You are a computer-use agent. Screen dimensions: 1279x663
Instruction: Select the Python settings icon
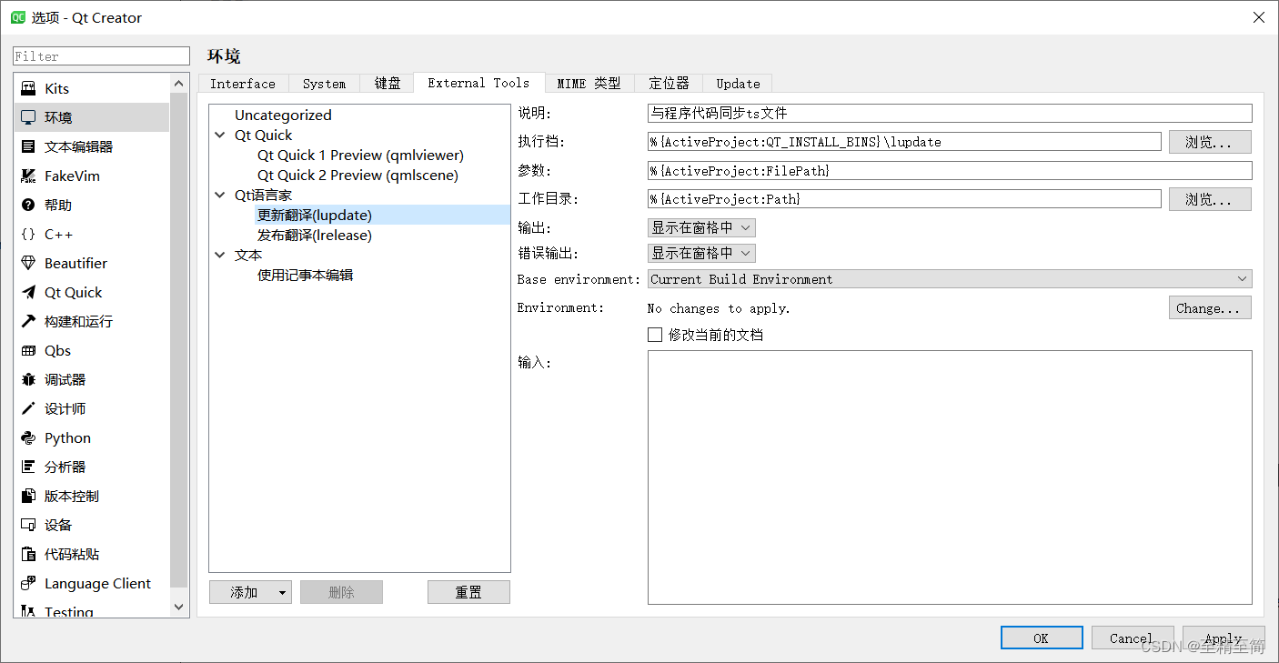click(65, 437)
